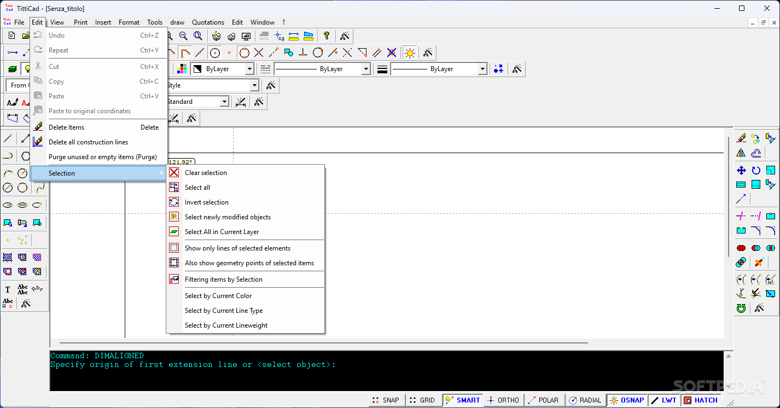Expand the Selection submenu entry

98,173
